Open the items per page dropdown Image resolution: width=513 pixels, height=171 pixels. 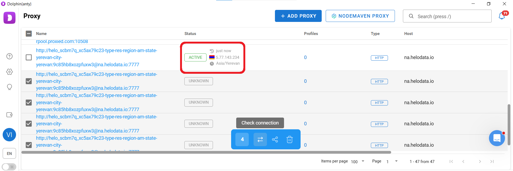click(x=357, y=161)
